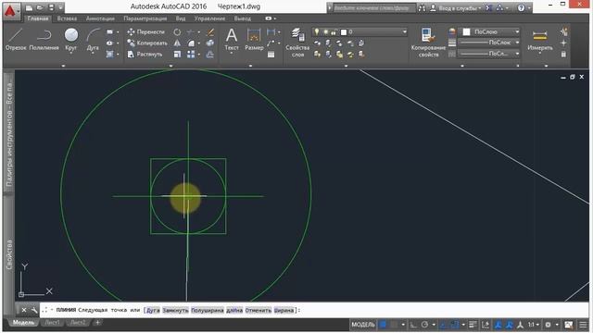Switch to Лист1 layout tab
The width and height of the screenshot is (593, 333).
pos(52,323)
